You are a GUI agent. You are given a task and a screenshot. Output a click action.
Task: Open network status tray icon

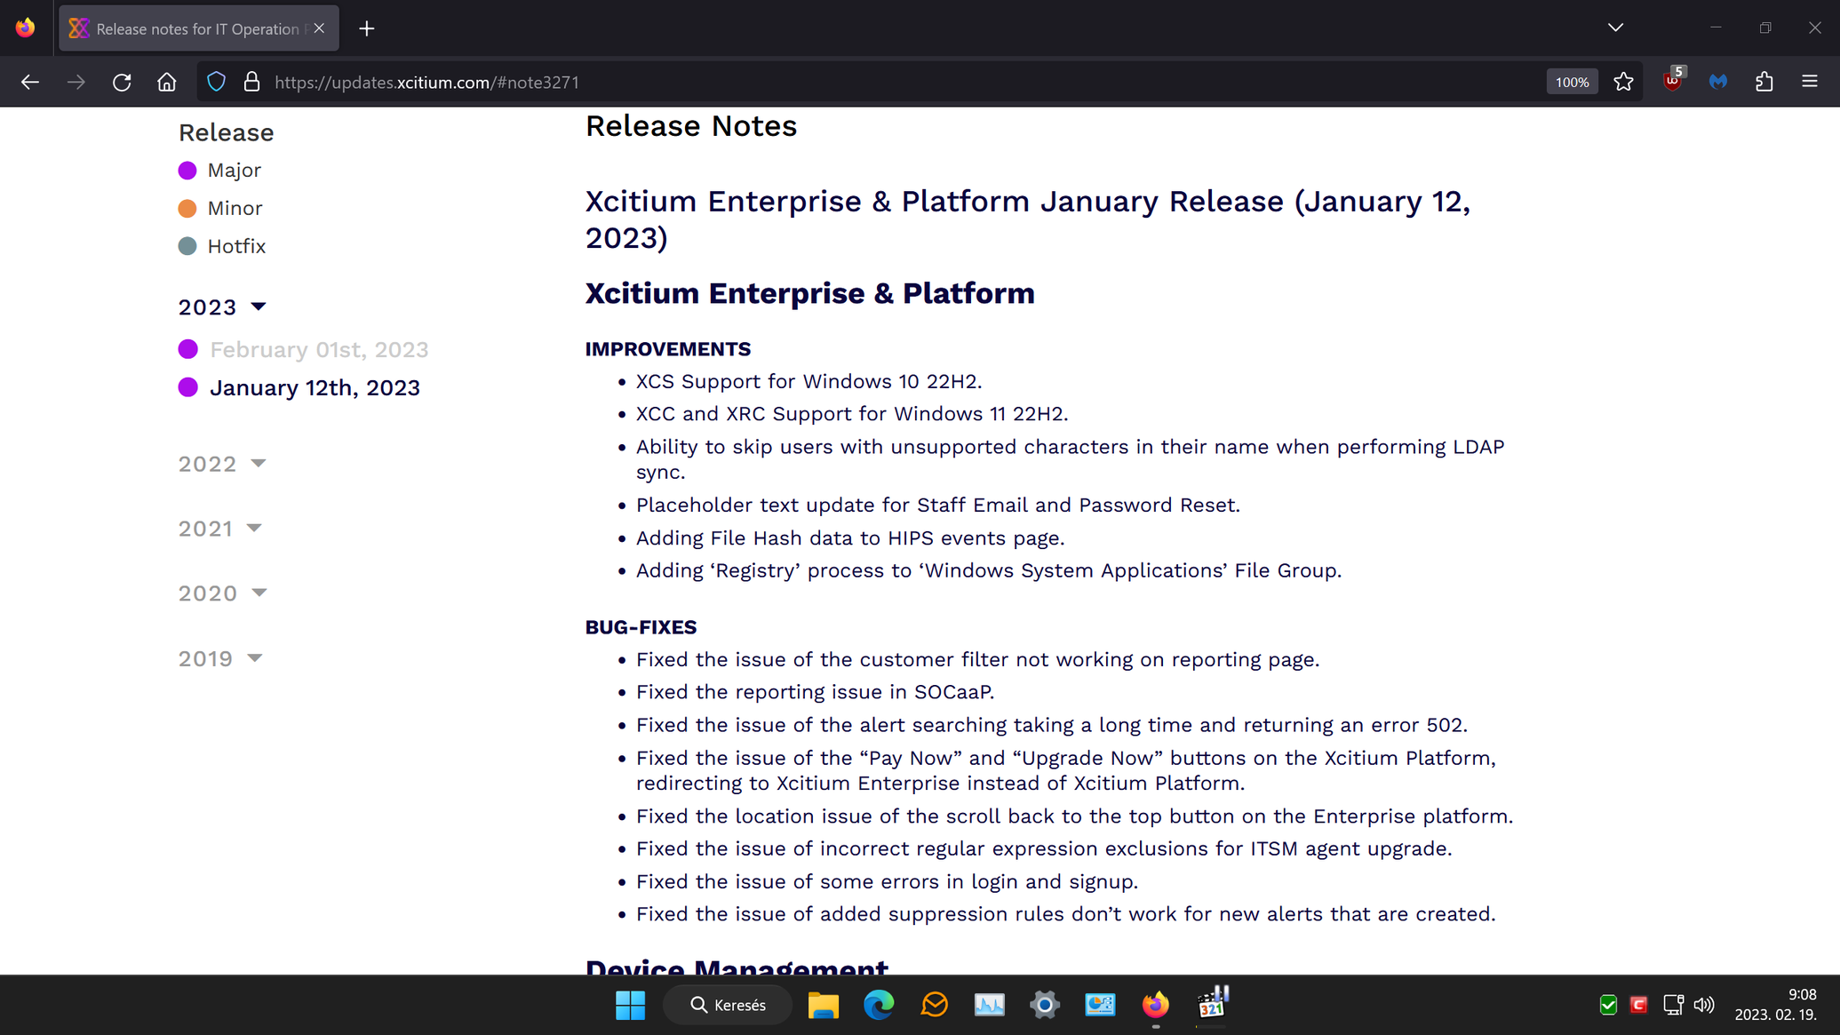[x=1673, y=1005]
